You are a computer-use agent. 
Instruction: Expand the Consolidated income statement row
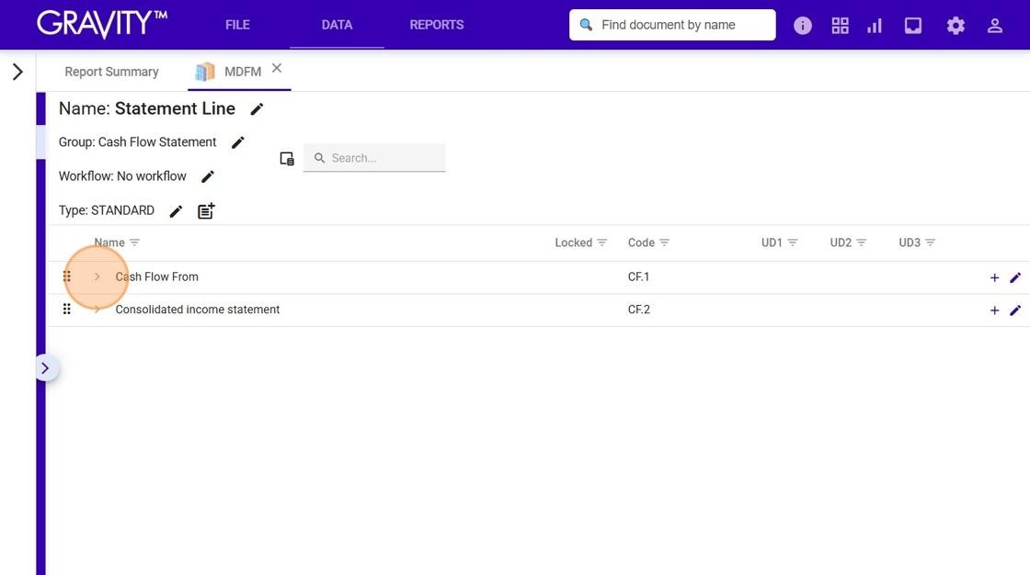point(97,309)
